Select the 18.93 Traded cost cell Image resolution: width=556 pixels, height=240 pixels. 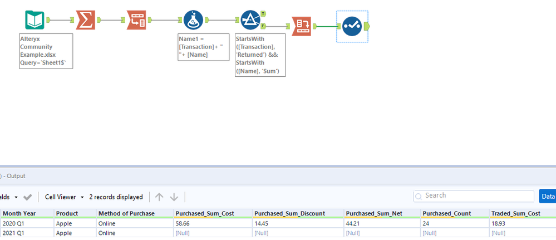coord(522,224)
